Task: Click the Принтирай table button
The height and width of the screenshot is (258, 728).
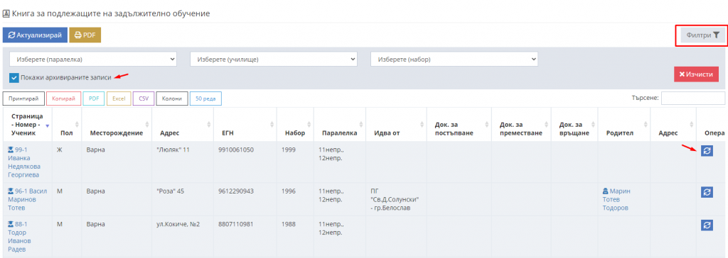Action: pos(23,99)
